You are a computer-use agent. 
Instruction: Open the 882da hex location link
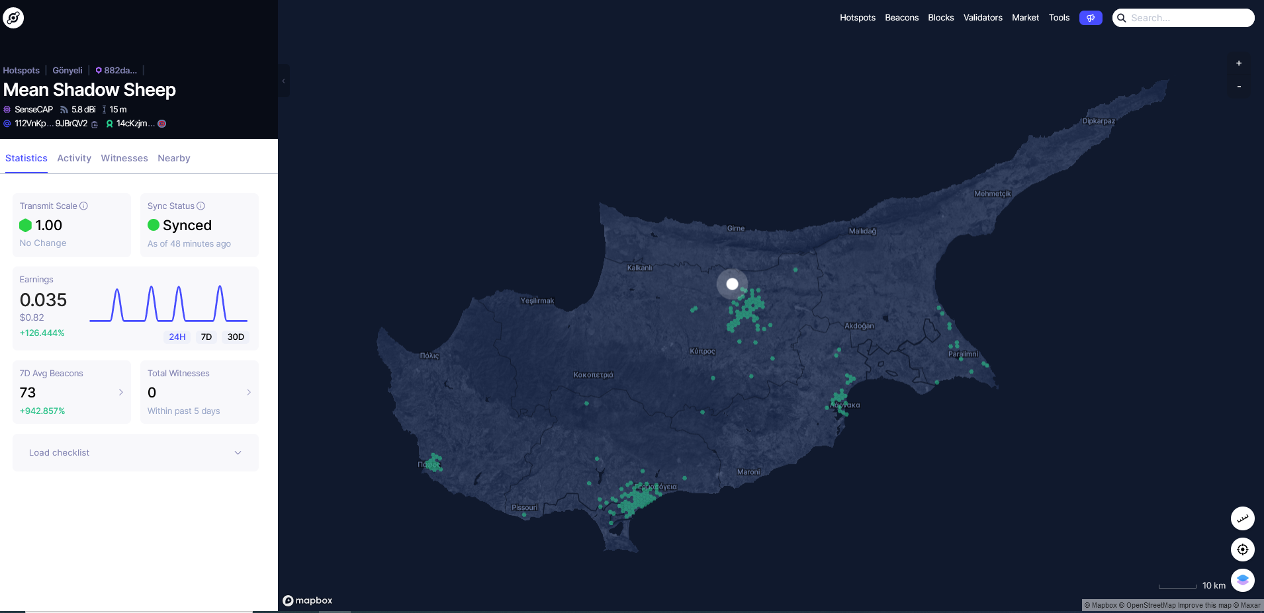click(116, 70)
